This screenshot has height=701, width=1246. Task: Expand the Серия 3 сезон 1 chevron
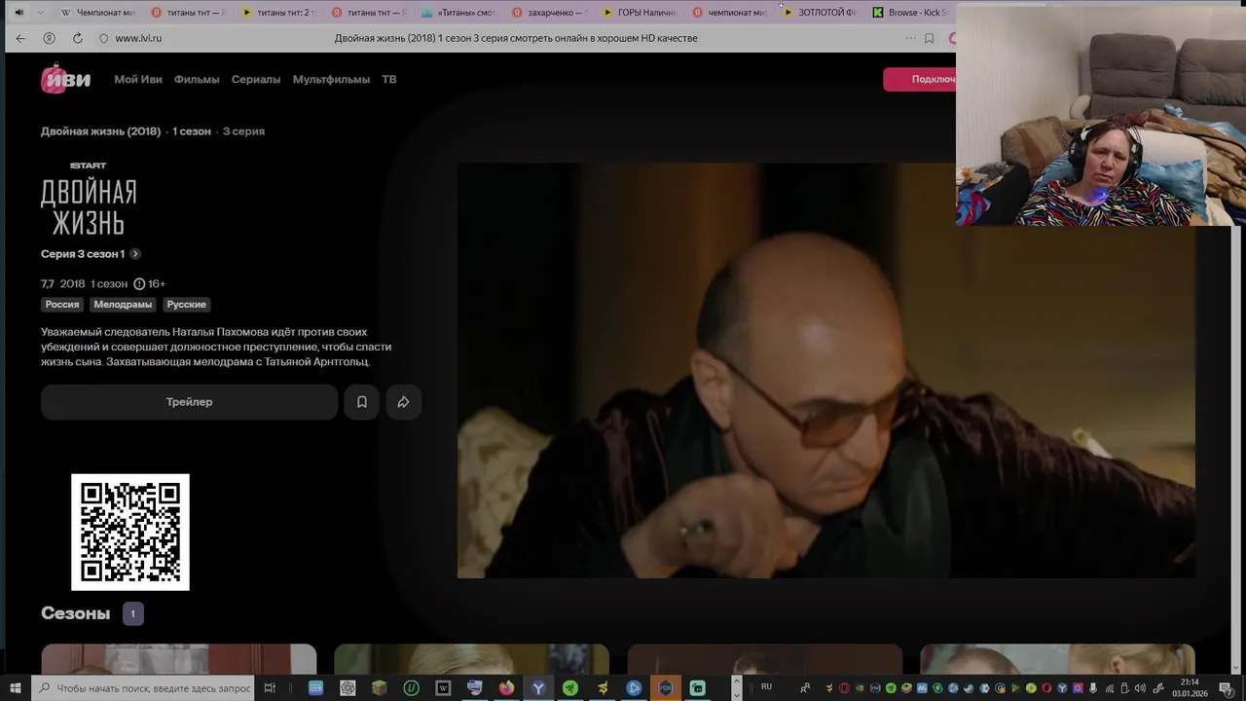point(135,254)
